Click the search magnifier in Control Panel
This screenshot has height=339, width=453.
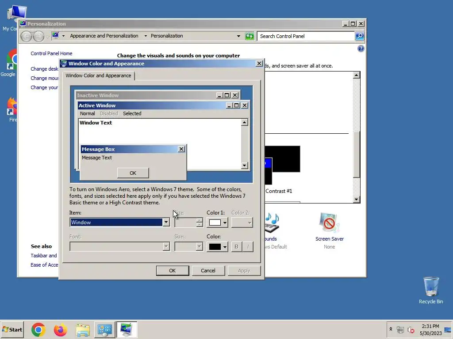(x=360, y=36)
